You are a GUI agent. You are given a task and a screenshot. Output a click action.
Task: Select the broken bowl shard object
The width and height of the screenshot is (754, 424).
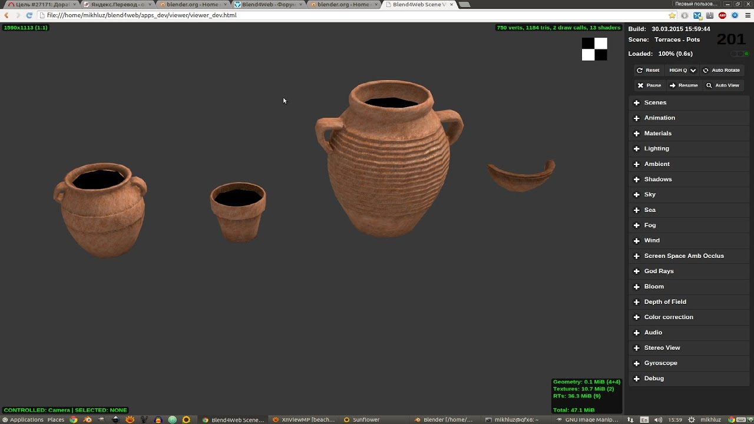(x=521, y=177)
